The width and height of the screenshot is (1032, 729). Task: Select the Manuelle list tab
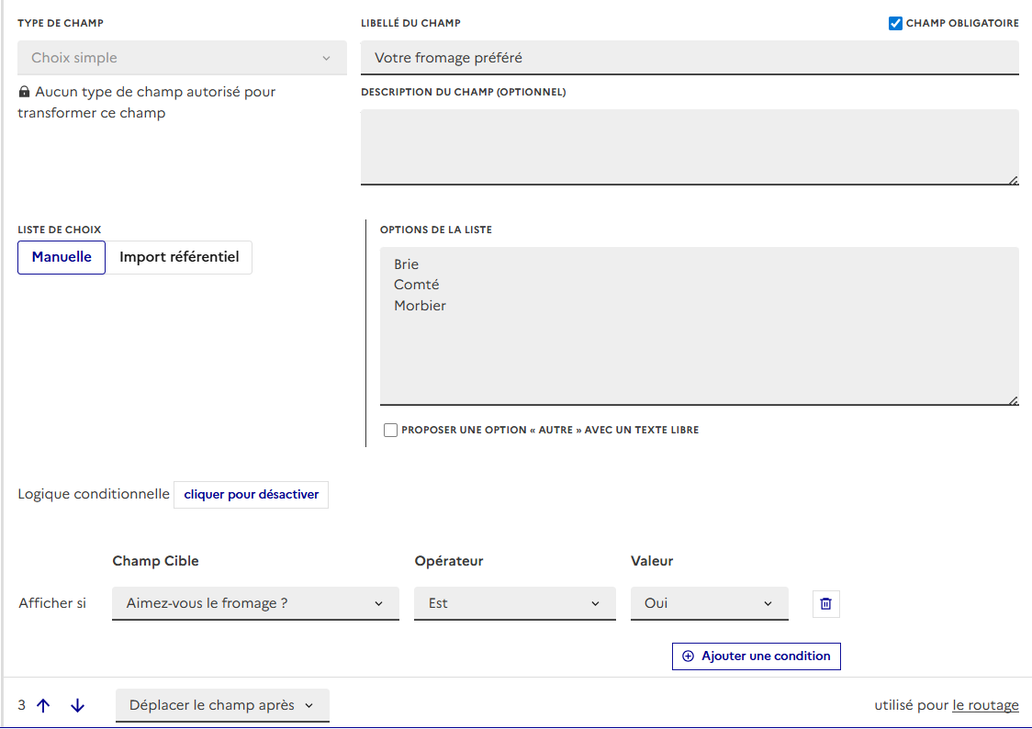(x=62, y=257)
